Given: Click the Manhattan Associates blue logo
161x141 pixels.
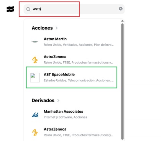Looking at the screenshot, I should click(35, 114).
